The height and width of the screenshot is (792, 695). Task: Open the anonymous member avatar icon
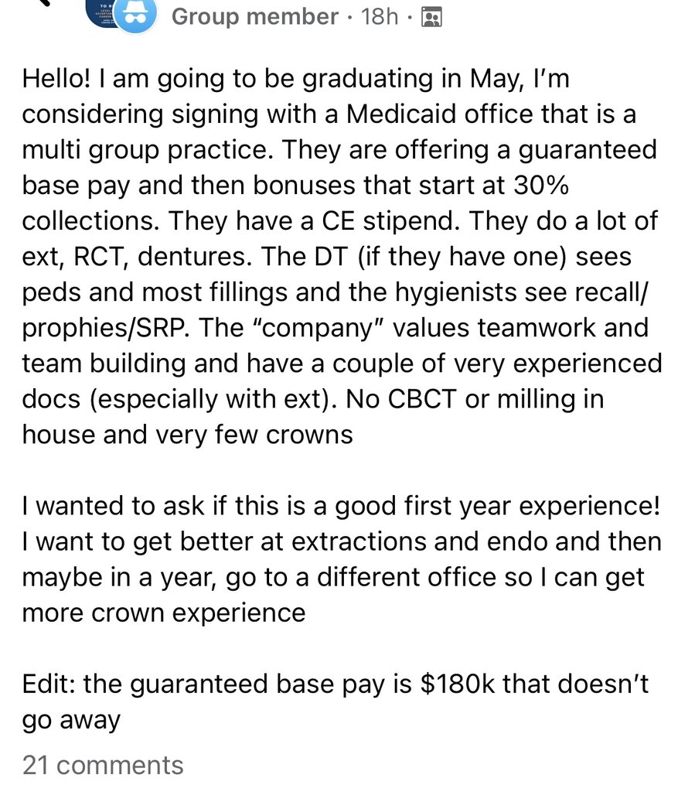[x=135, y=16]
